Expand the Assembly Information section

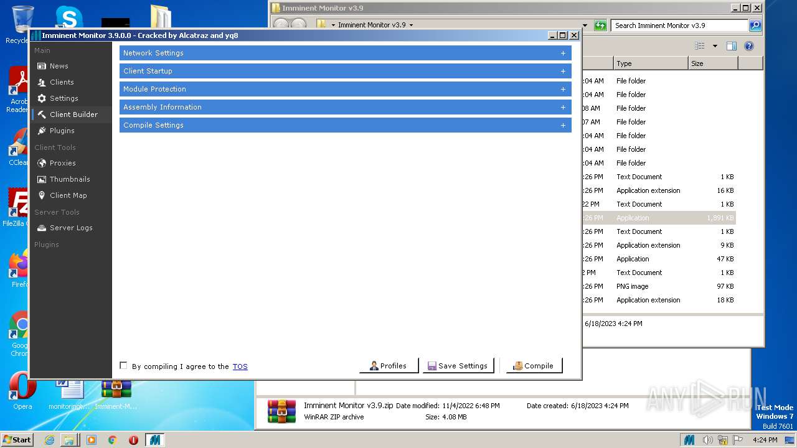pyautogui.click(x=345, y=107)
